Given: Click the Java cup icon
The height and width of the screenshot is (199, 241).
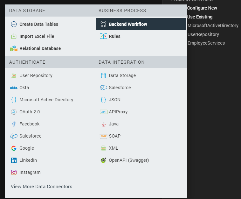Looking at the screenshot, I should (103, 124).
